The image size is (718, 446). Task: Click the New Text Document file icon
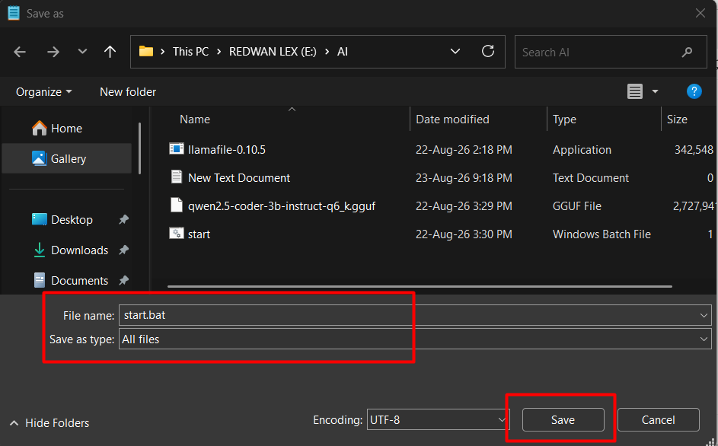pyautogui.click(x=177, y=177)
